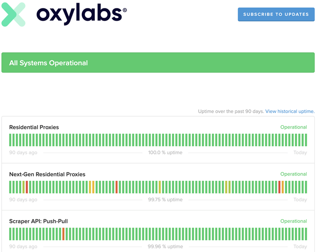Click the first day bar of Residential Proxies
The image size is (316, 252).
pos(10,140)
